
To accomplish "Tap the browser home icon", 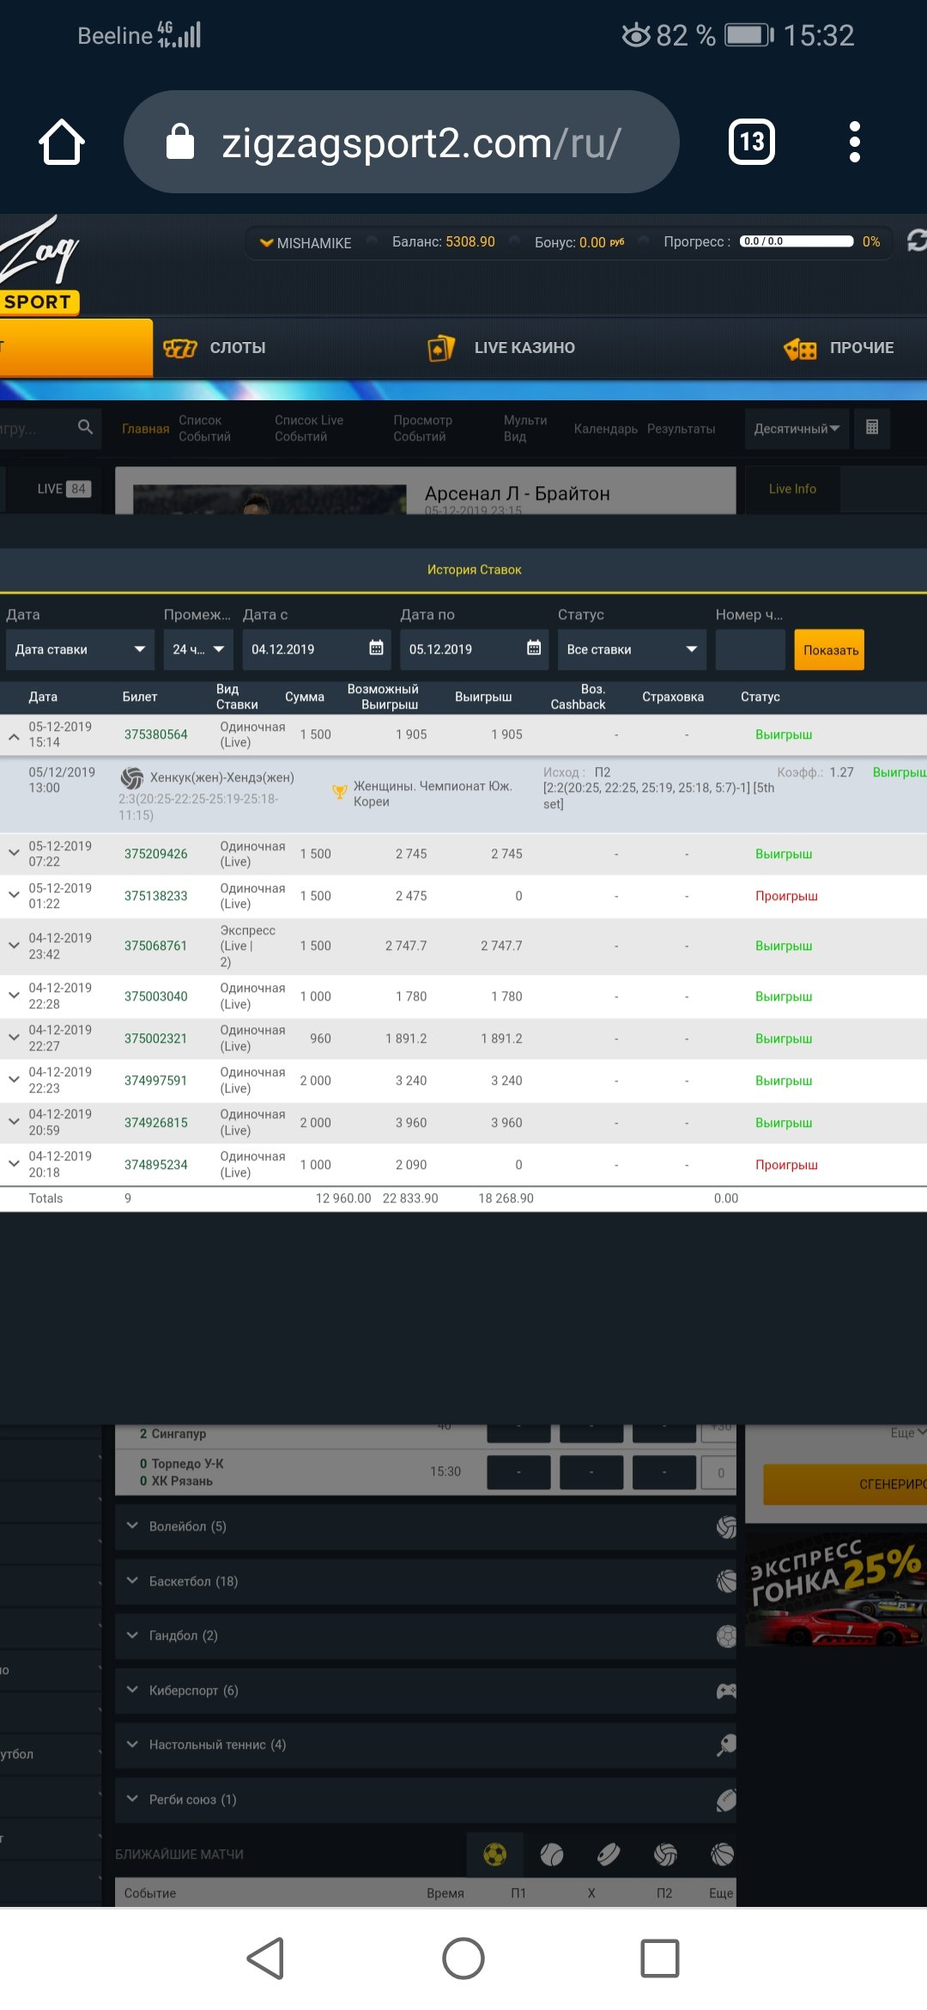I will click(x=62, y=142).
